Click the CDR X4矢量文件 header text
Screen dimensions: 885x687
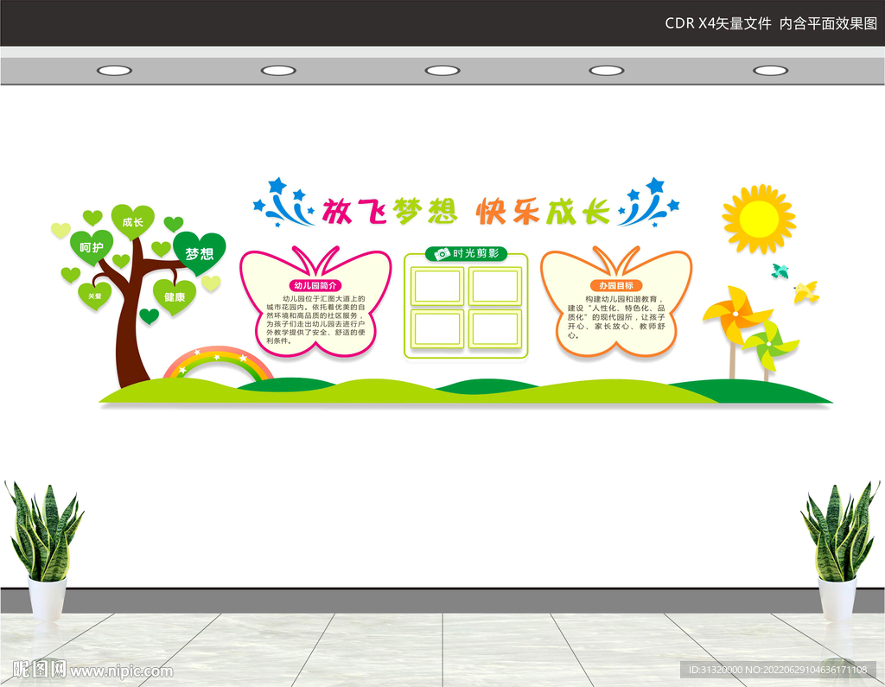[718, 23]
